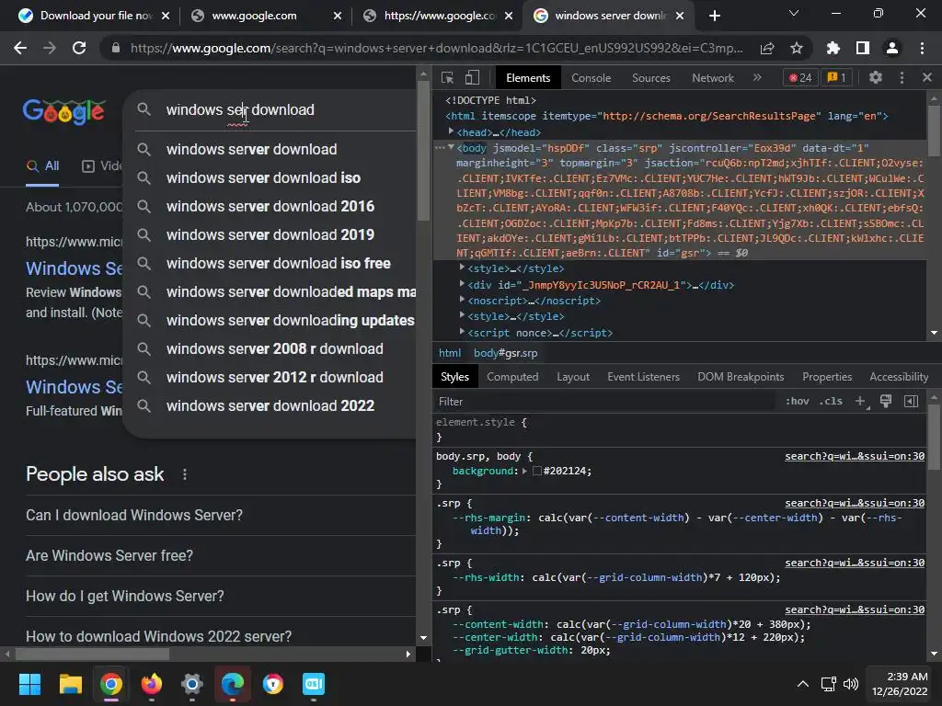
Task: Click the #202124 background color swatch
Action: (537, 472)
